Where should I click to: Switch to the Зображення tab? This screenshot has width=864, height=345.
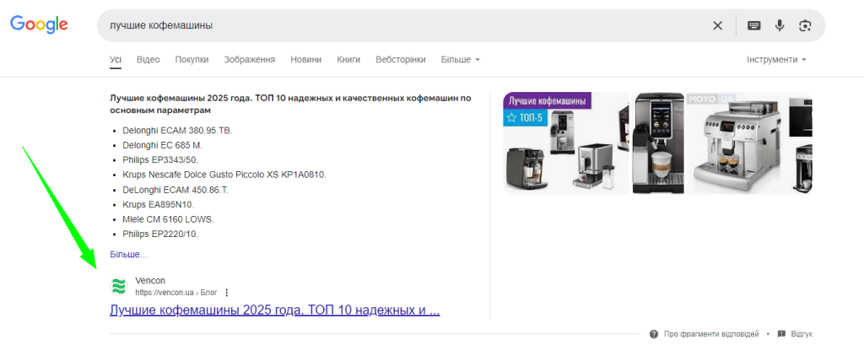(249, 60)
